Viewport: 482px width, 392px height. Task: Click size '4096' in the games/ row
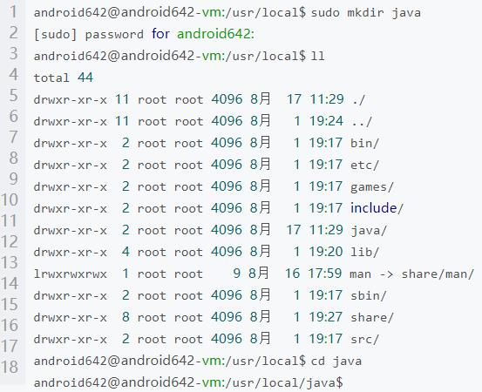227,186
